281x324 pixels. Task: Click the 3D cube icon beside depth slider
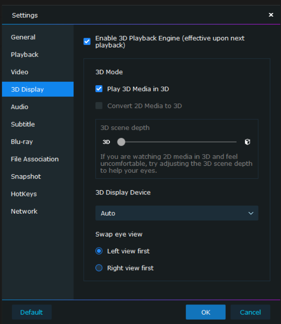(x=247, y=142)
